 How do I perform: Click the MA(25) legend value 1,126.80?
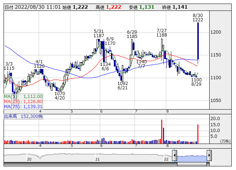pyautogui.click(x=33, y=101)
